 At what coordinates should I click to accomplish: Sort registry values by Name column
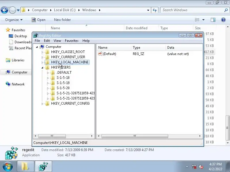coord(114,48)
